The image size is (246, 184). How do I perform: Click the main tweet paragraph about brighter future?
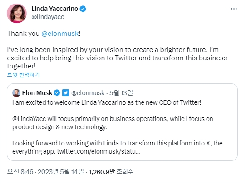pyautogui.click(x=117, y=58)
